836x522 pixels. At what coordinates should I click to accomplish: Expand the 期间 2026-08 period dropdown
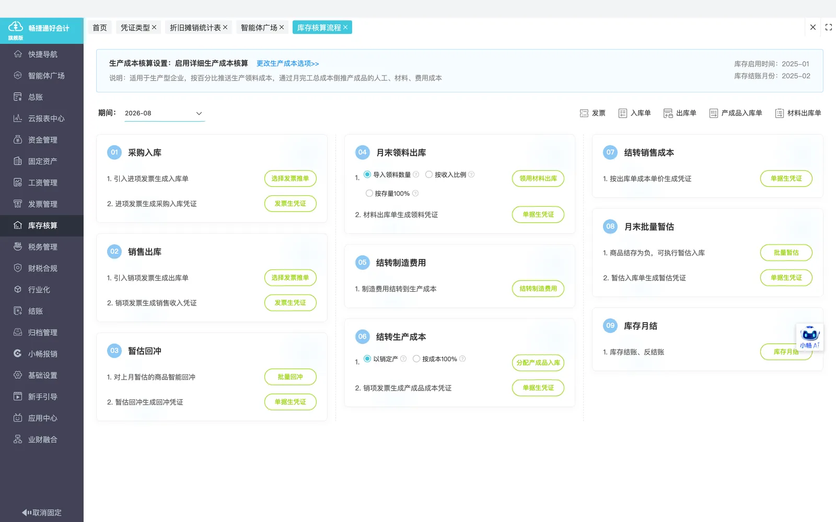165,113
